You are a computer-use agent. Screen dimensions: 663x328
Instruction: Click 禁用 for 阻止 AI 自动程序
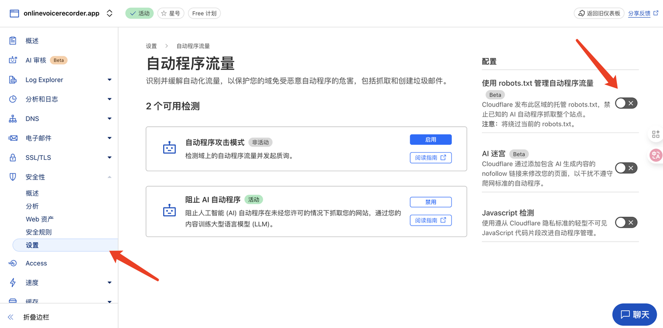pos(430,202)
